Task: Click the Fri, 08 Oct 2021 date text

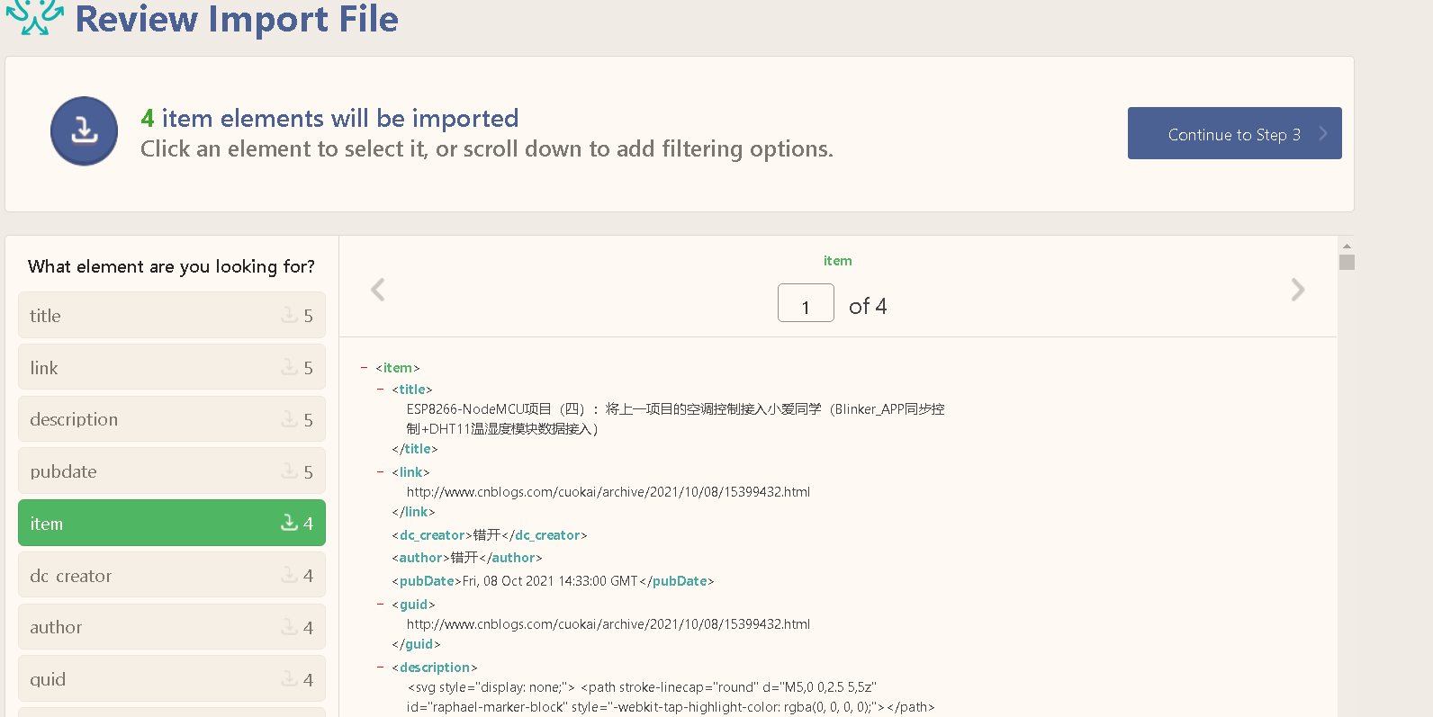Action: (550, 581)
